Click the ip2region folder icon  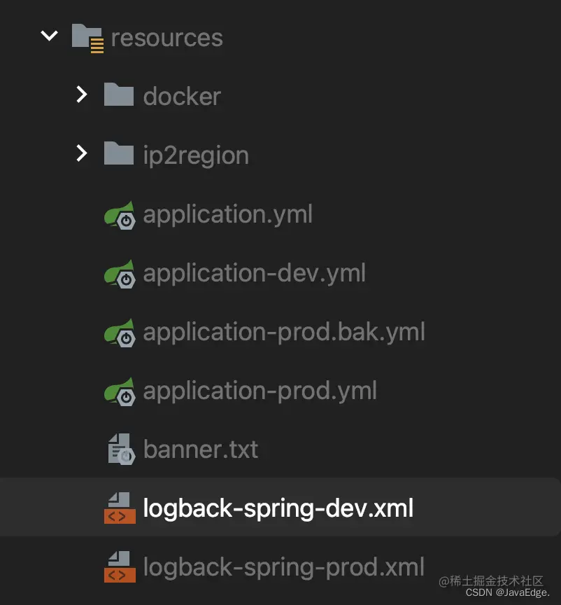[x=119, y=154]
